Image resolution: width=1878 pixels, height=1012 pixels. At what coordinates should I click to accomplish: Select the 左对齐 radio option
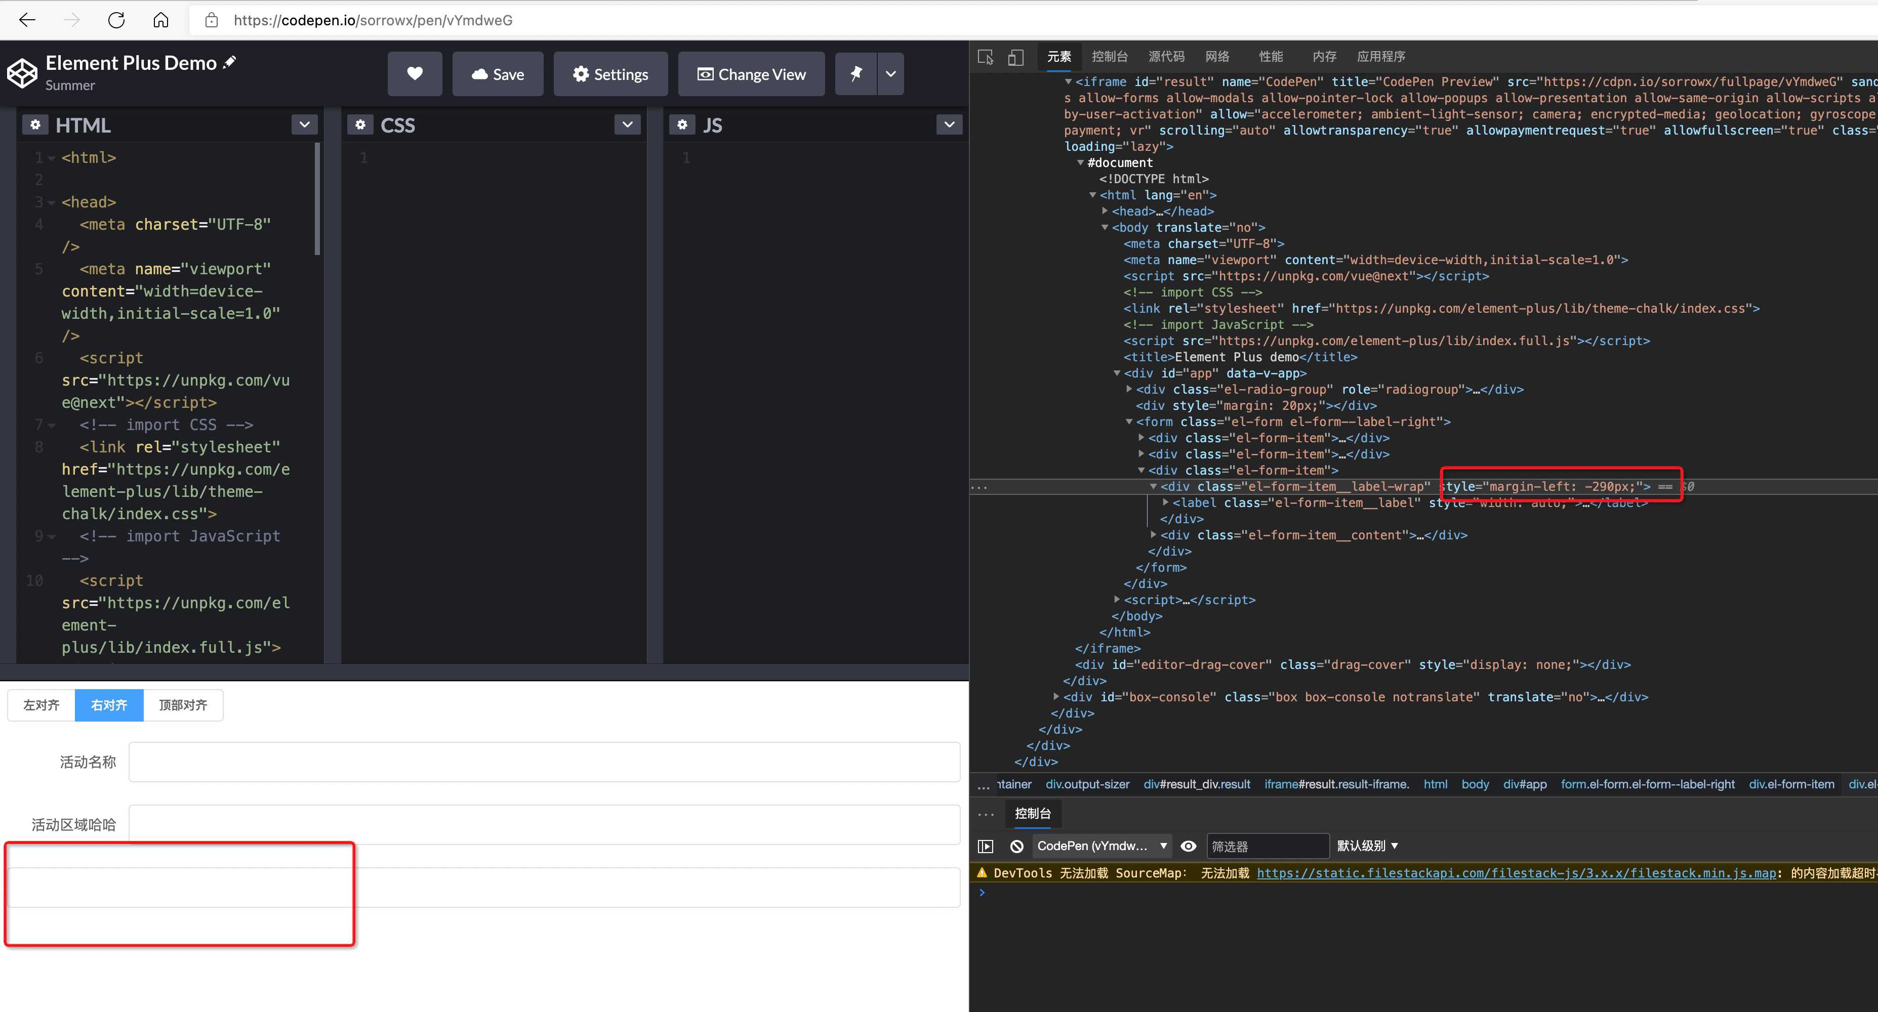(41, 705)
